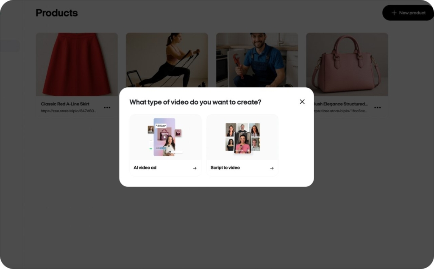434x269 pixels.
Task: Click the Products page heading
Action: [56, 13]
